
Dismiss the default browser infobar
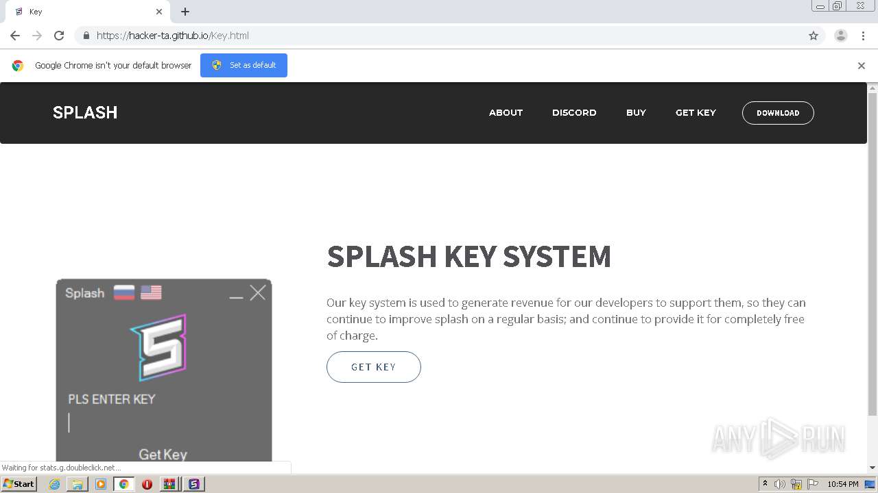(x=862, y=66)
